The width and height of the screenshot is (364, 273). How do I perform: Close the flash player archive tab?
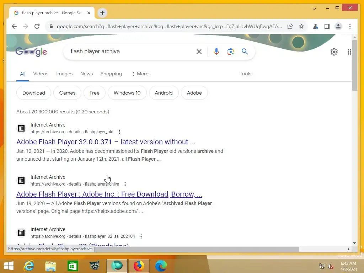tap(89, 13)
